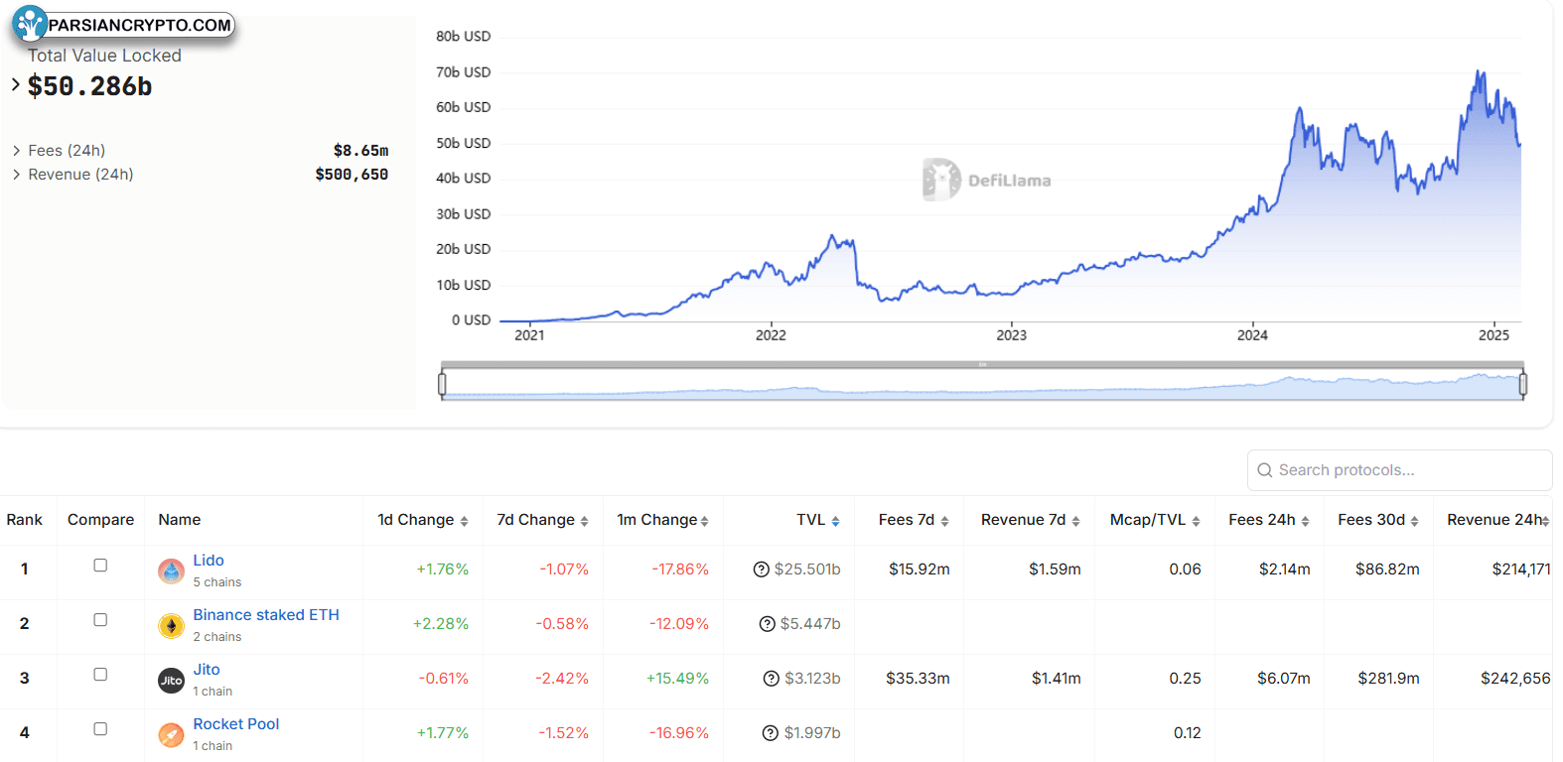This screenshot has width=1563, height=762.
Task: Click Jito's 1m change +15.49%
Action: click(x=677, y=679)
